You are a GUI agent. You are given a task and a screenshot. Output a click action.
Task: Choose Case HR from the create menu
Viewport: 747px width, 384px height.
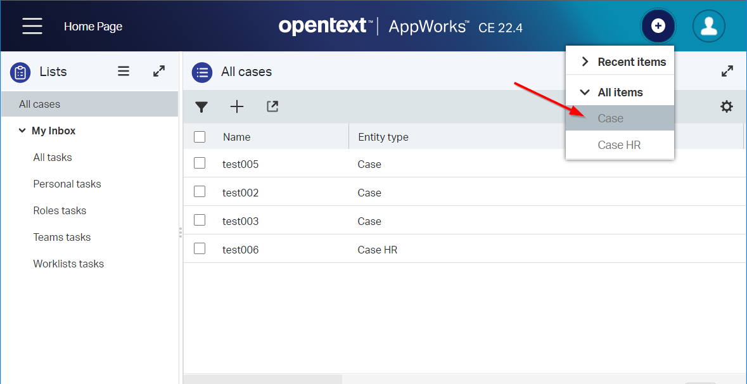click(619, 145)
